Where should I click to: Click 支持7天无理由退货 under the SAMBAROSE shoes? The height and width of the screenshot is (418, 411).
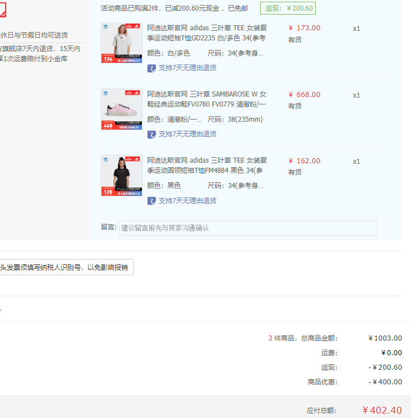[187, 134]
